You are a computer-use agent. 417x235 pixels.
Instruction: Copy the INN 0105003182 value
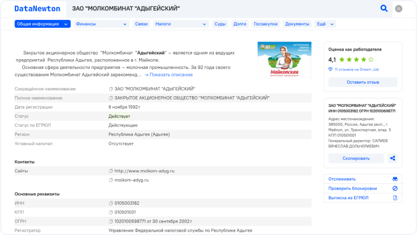click(111, 203)
